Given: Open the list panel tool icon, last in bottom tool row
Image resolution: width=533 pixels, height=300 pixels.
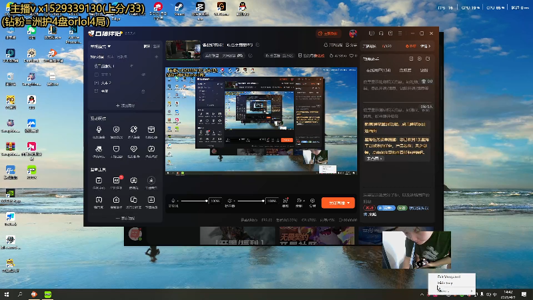Looking at the screenshot, I should tap(151, 199).
